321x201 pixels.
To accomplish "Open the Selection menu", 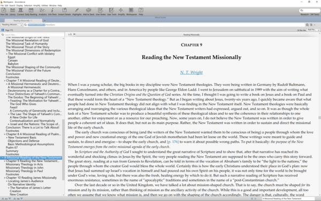I will 28,5.
